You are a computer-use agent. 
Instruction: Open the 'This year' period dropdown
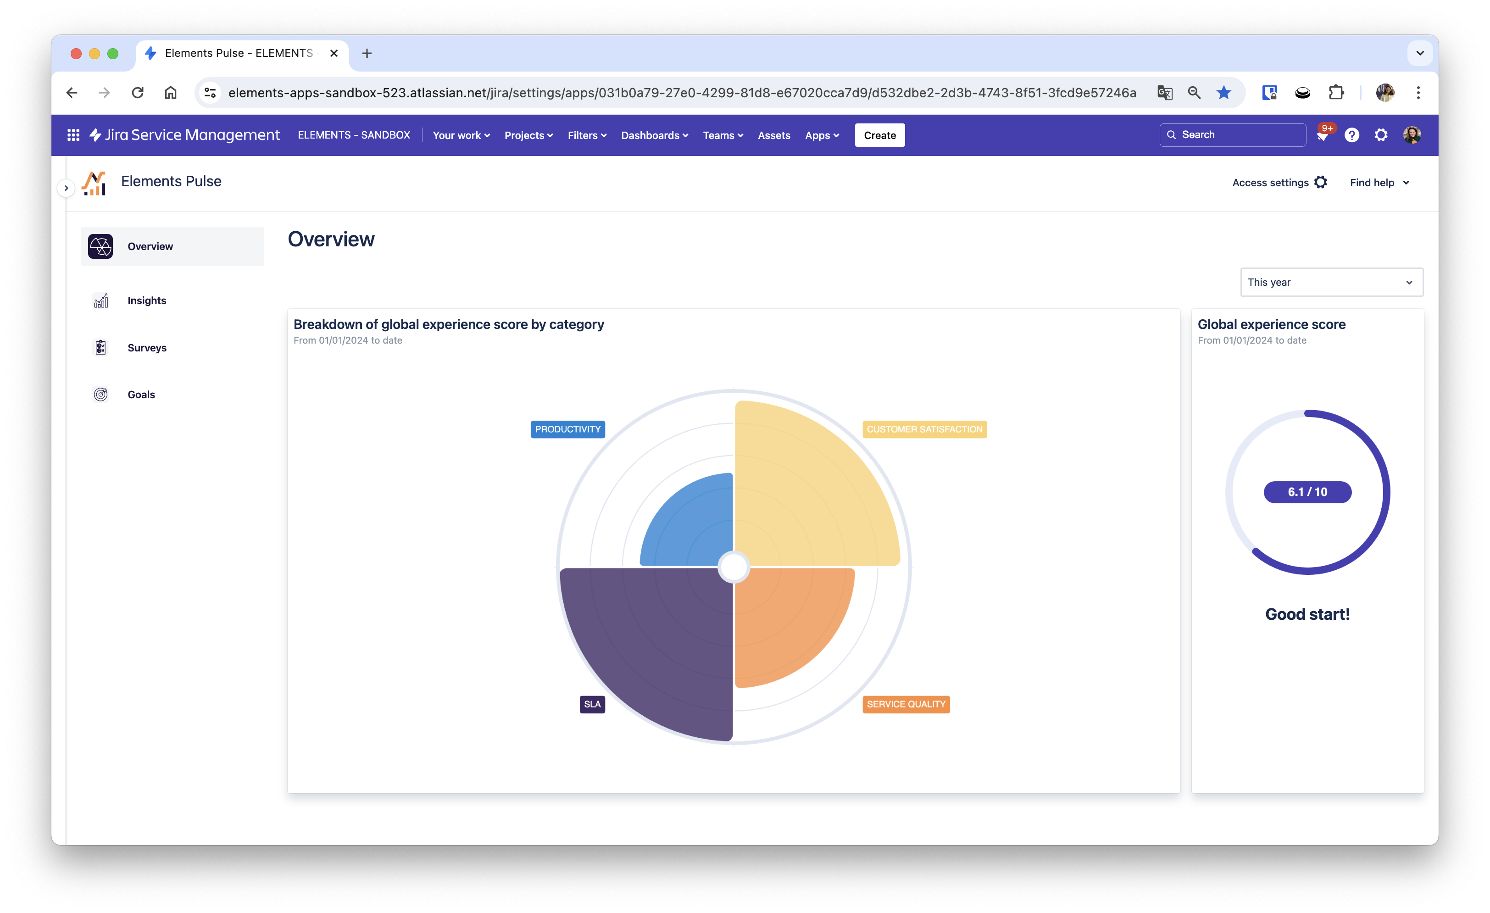[1331, 282]
